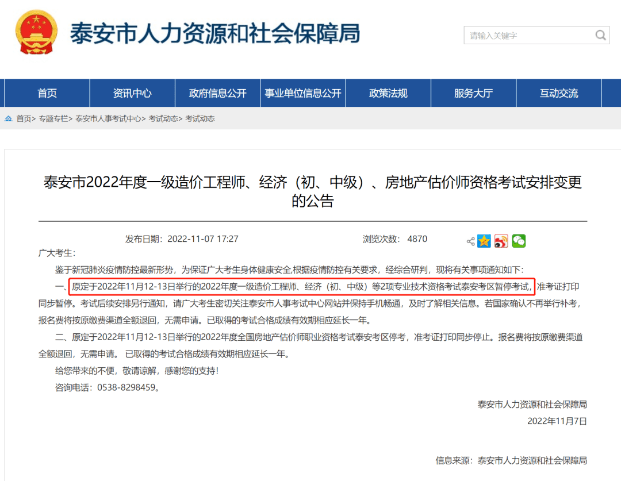
Task: Share the announcement to Sina Weibo
Action: point(500,241)
